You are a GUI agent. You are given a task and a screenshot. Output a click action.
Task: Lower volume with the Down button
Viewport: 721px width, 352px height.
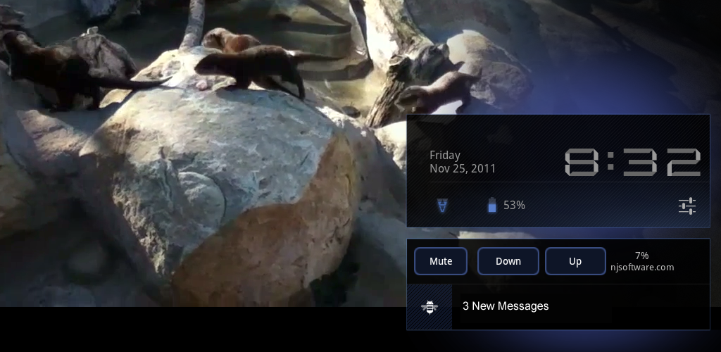(x=508, y=261)
